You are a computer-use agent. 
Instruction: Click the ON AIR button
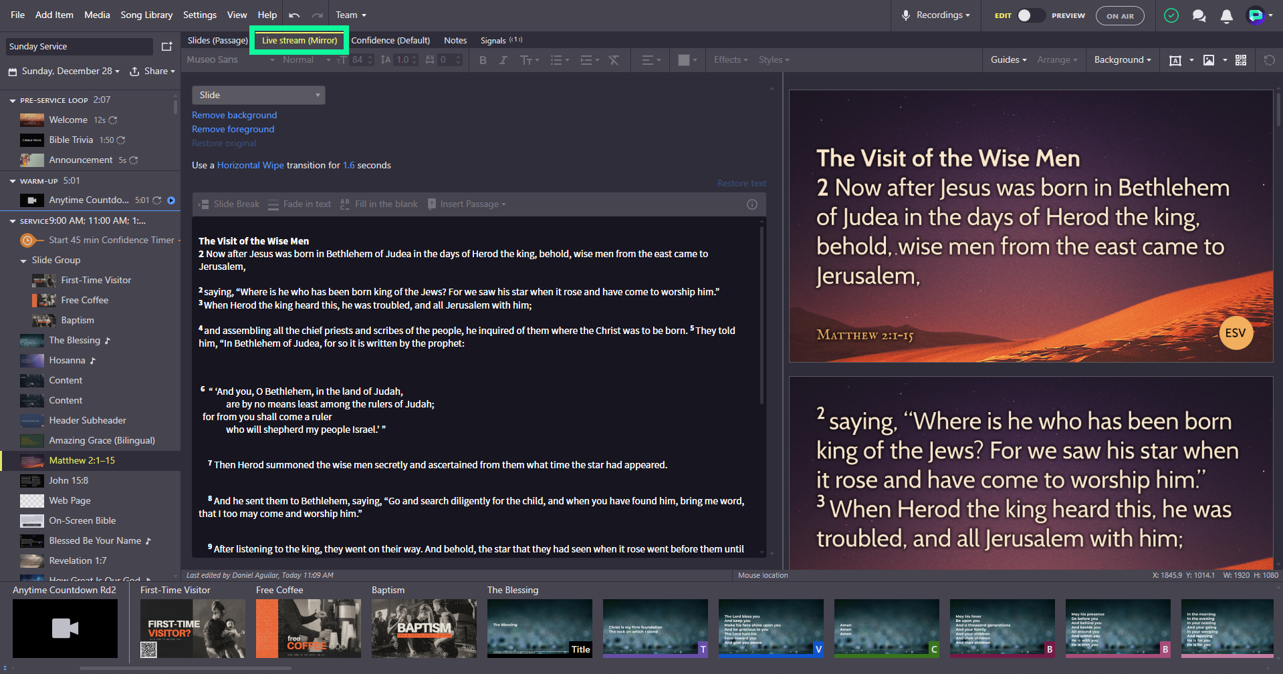point(1120,15)
